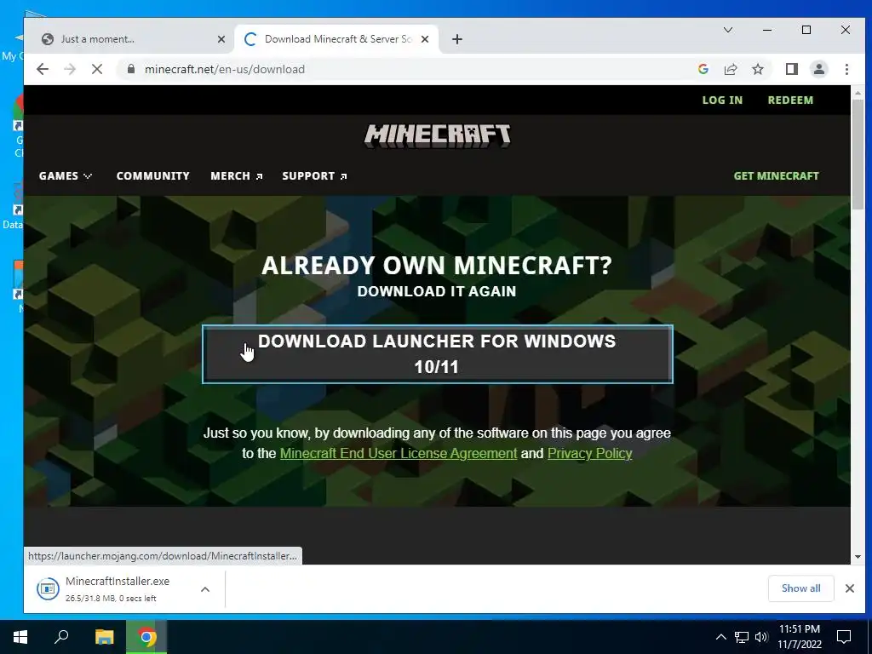Open the Windows Start menu

pos(20,637)
